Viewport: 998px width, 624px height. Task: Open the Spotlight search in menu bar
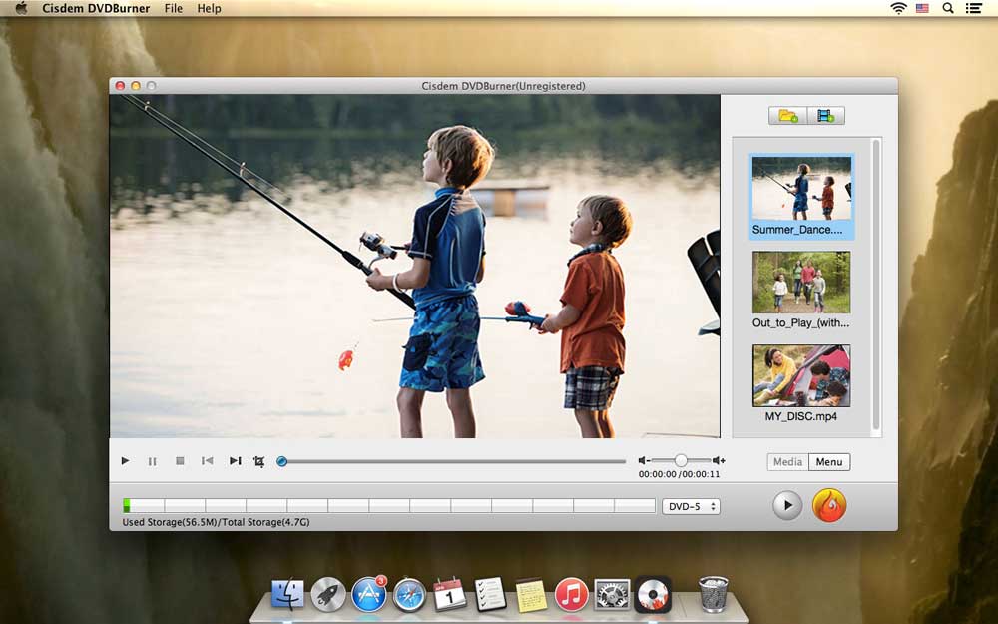coord(946,8)
